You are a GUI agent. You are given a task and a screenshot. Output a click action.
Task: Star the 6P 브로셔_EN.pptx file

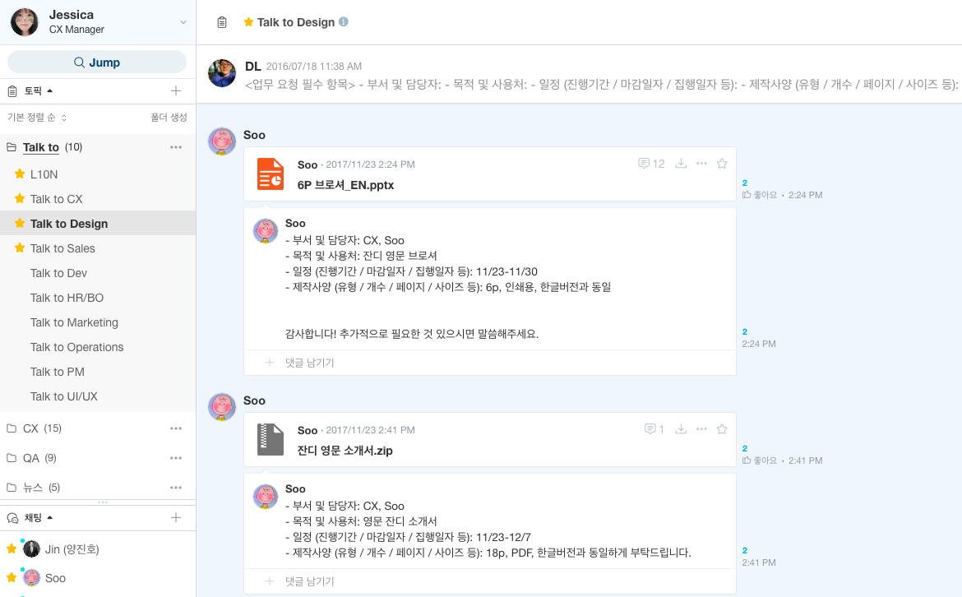click(722, 164)
